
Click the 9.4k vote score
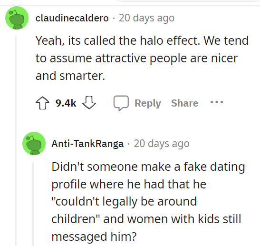coord(66,103)
